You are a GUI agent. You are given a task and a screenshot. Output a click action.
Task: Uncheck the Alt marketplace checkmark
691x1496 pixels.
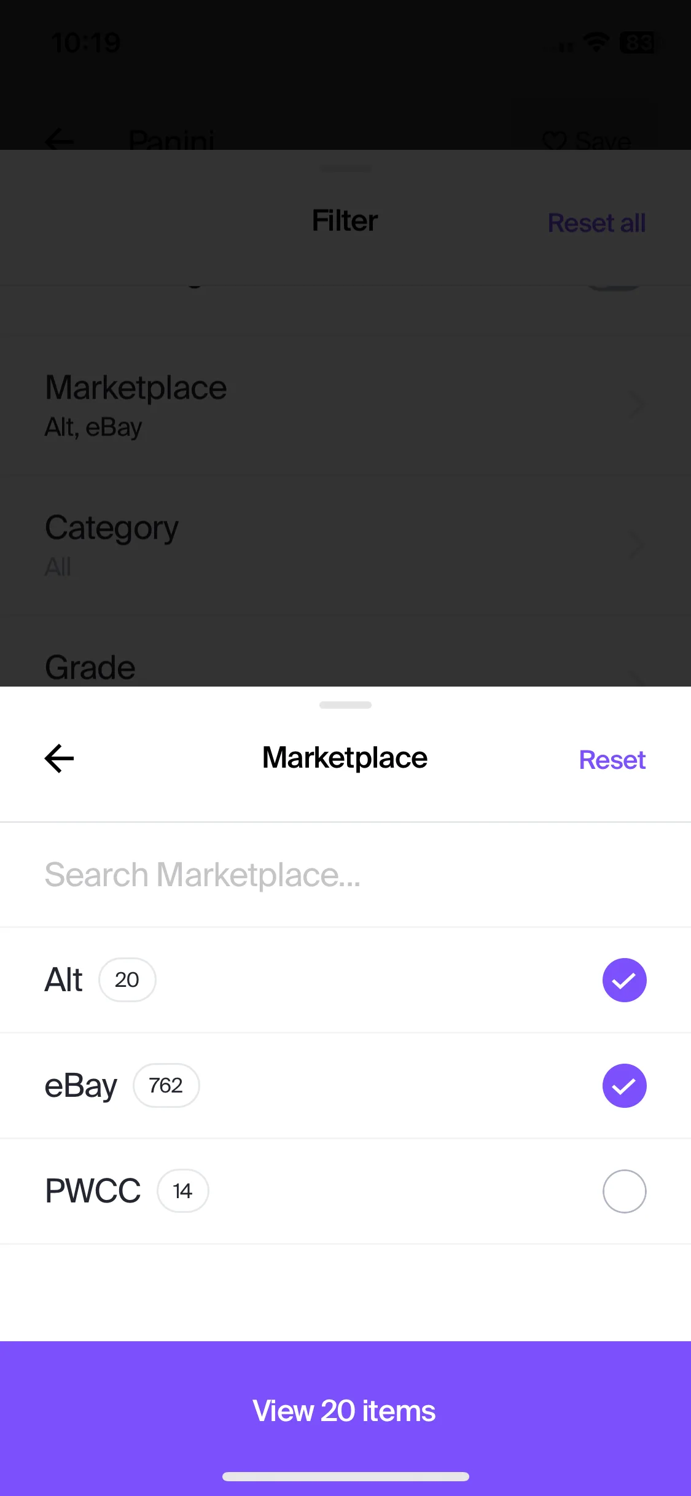pos(624,980)
